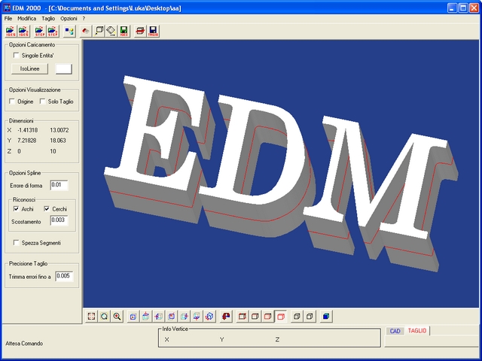Viewport: 482px width, 361px height.
Task: Click the highlighted red box display icon
Action: point(280,316)
